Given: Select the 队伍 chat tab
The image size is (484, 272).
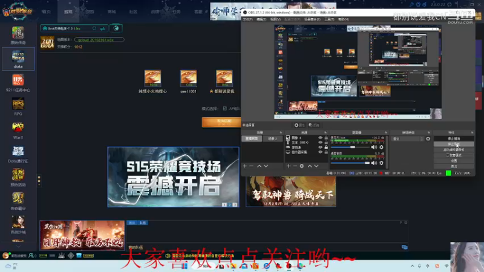Looking at the screenshot, I should [x=143, y=222].
